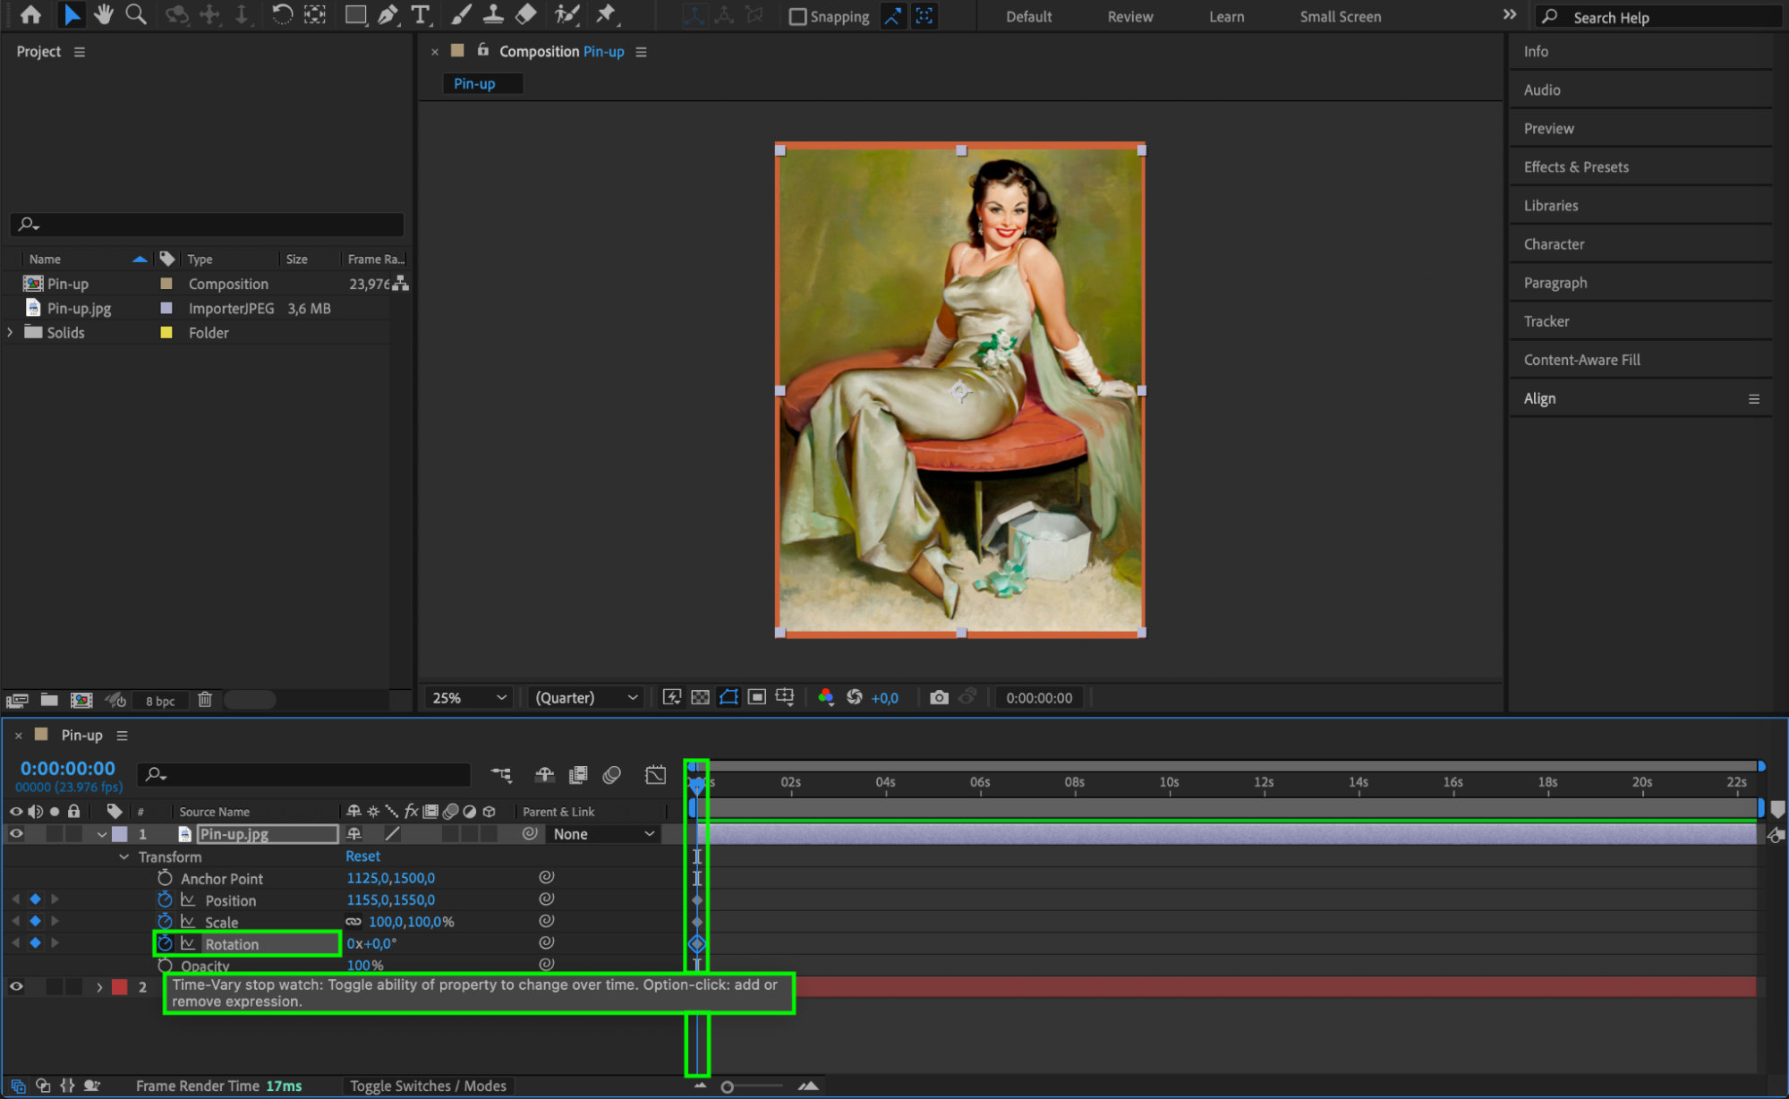Click the Home icon

pos(30,14)
